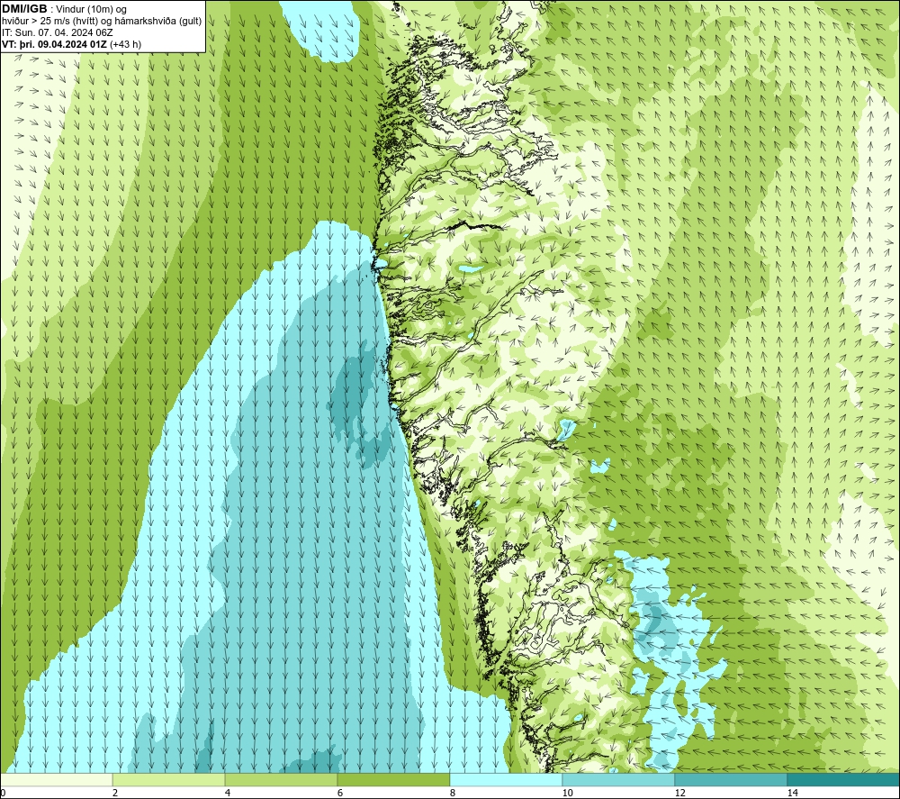Click the 'DMI/IGB' bold title text

pos(24,9)
